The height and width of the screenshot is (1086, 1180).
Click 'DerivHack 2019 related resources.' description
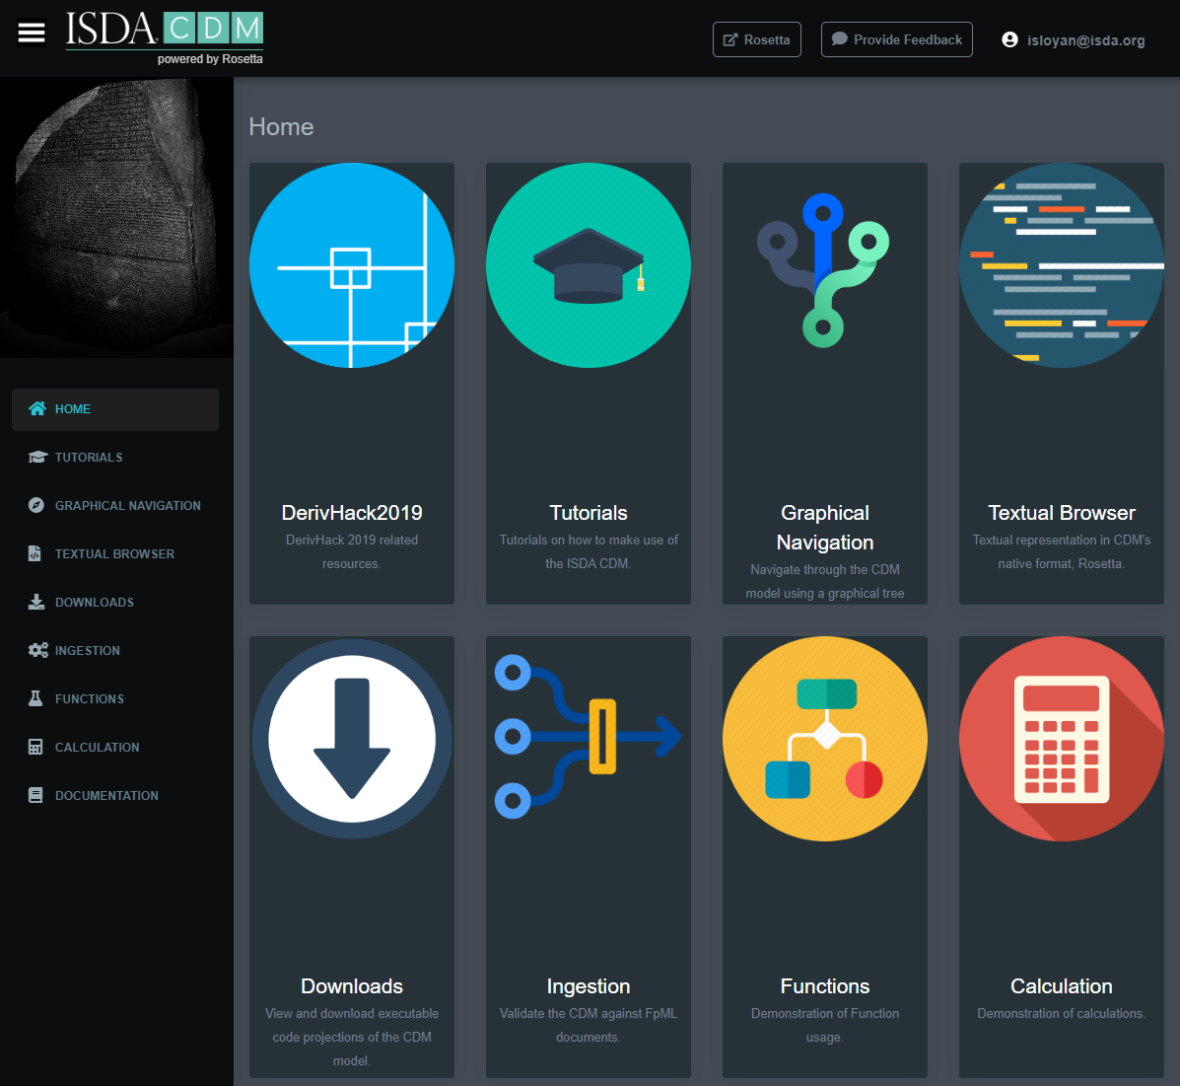pos(352,552)
